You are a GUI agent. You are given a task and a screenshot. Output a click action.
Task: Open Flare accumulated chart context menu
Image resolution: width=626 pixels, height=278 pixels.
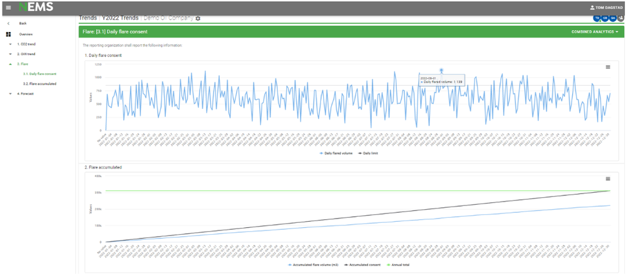(x=608, y=178)
